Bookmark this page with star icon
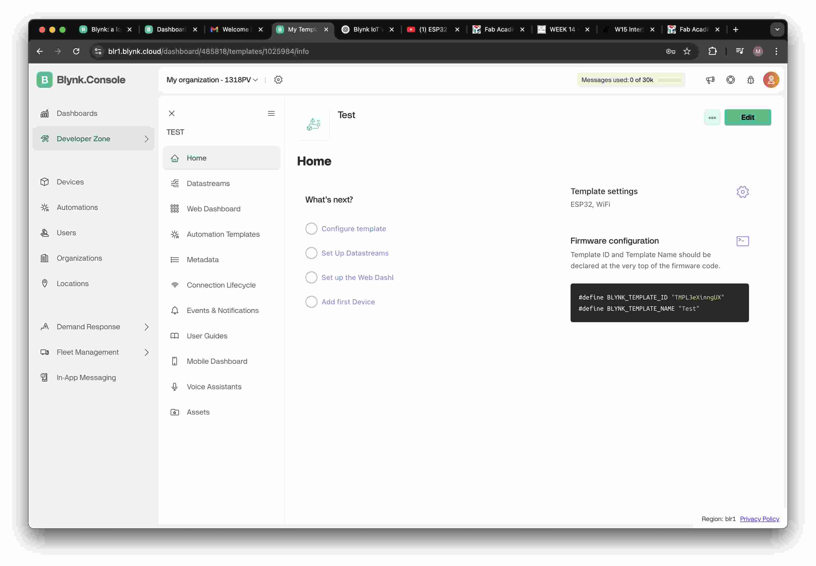This screenshot has height=566, width=816. pyautogui.click(x=687, y=51)
